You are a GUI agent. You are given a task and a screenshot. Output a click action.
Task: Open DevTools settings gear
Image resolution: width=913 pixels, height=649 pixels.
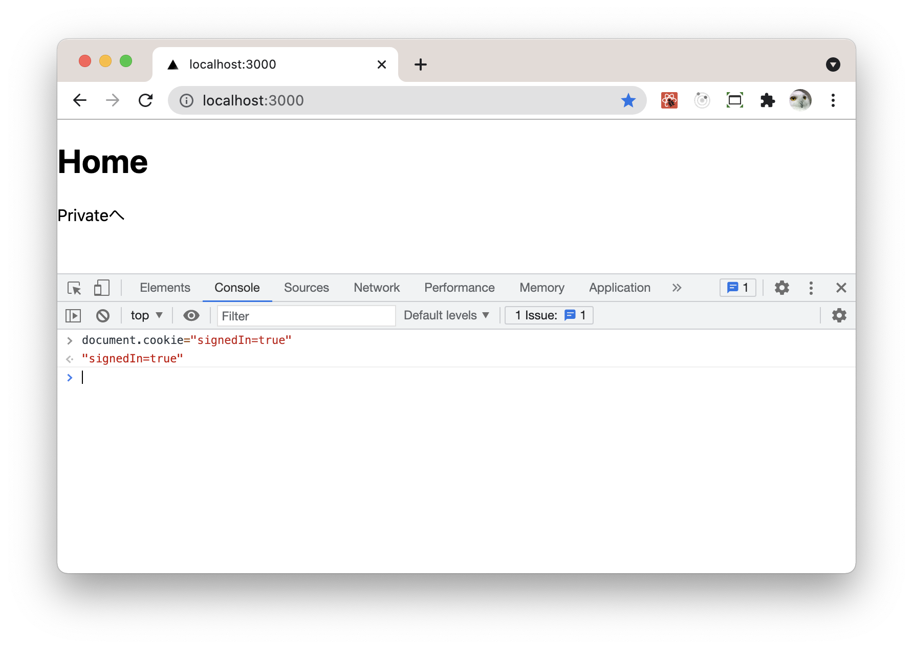[x=782, y=288]
